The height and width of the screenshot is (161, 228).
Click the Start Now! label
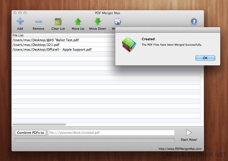point(189,140)
